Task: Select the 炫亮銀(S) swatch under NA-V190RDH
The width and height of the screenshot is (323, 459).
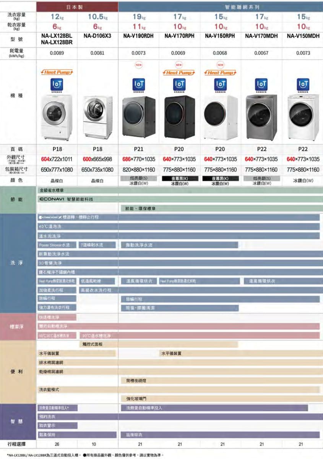Action: [x=138, y=179]
